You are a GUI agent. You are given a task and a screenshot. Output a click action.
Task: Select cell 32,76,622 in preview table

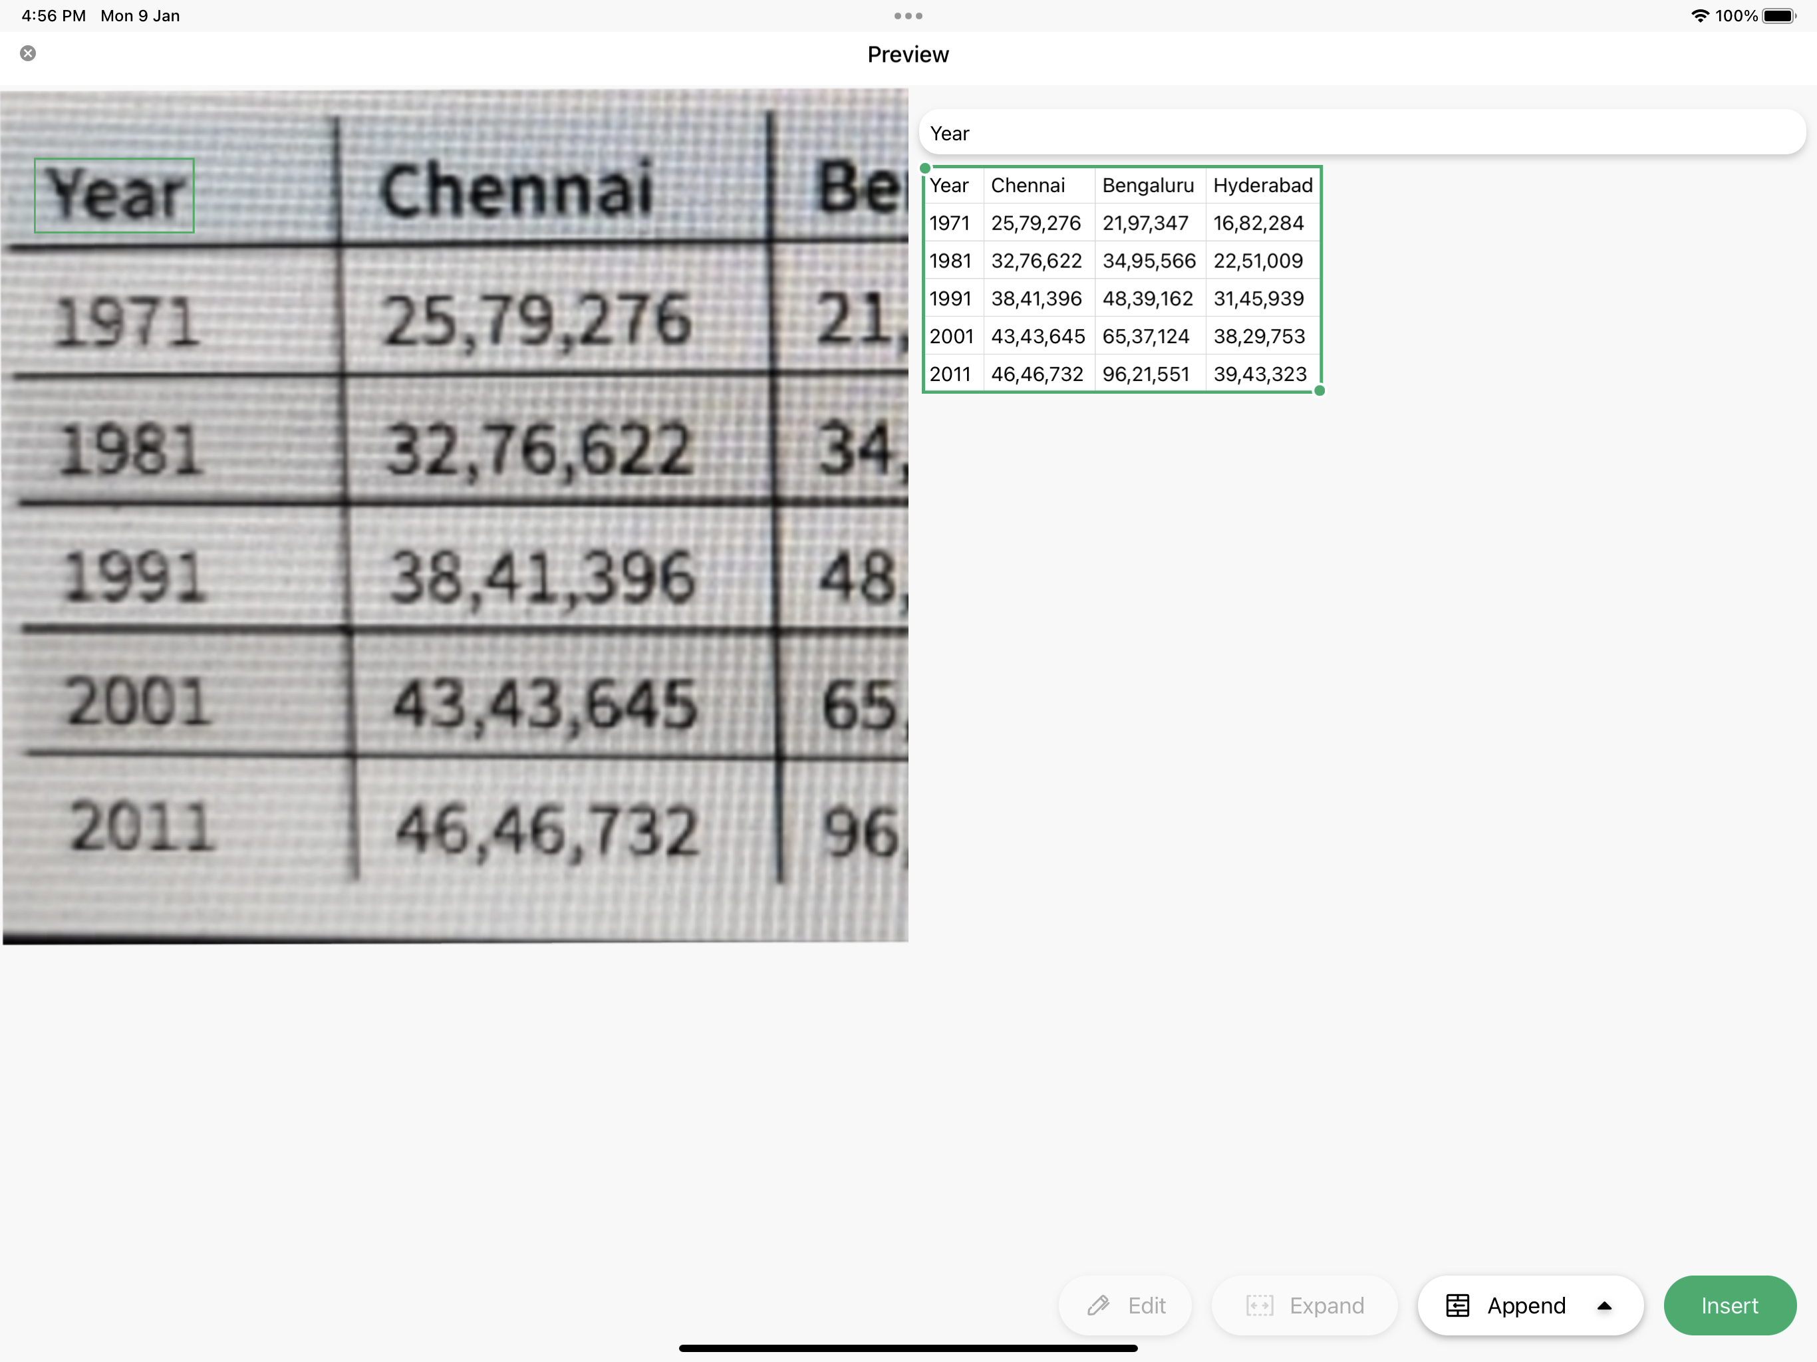tap(1039, 261)
